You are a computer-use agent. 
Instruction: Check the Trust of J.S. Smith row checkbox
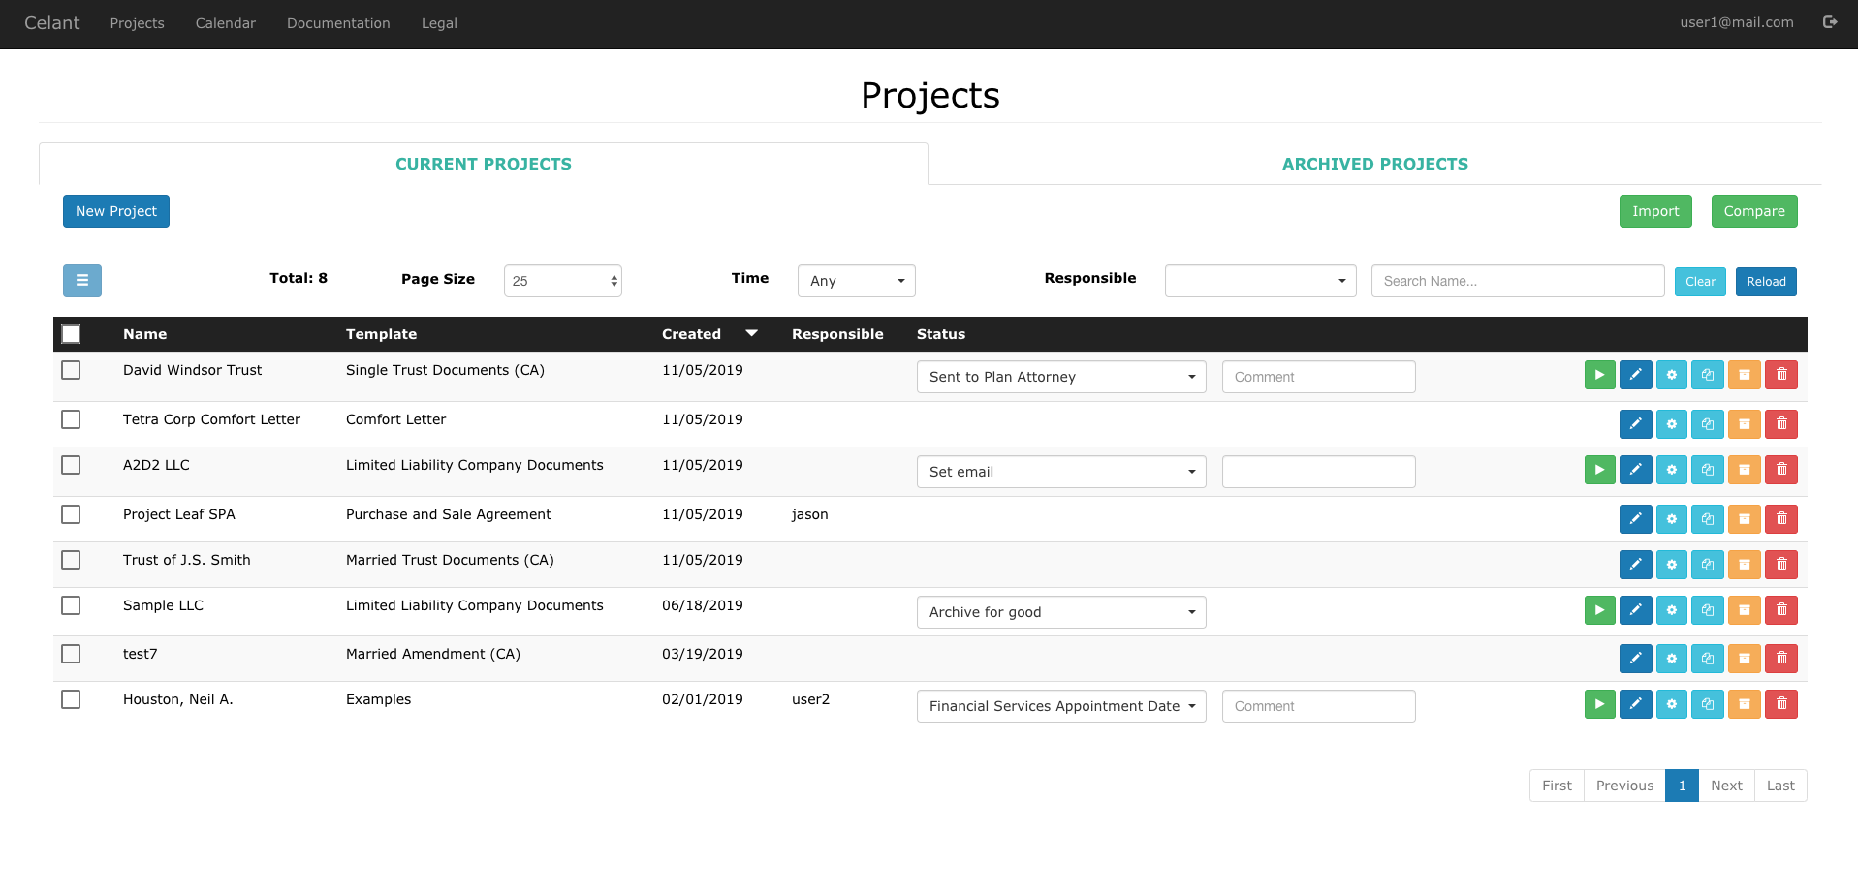point(70,560)
